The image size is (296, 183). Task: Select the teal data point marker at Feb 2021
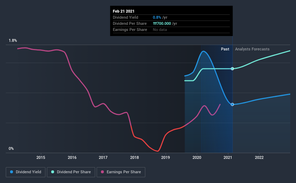(x=233, y=69)
